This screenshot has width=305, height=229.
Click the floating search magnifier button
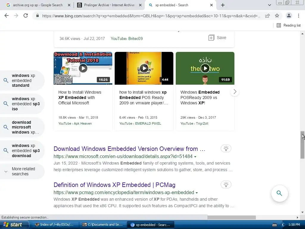279,193
